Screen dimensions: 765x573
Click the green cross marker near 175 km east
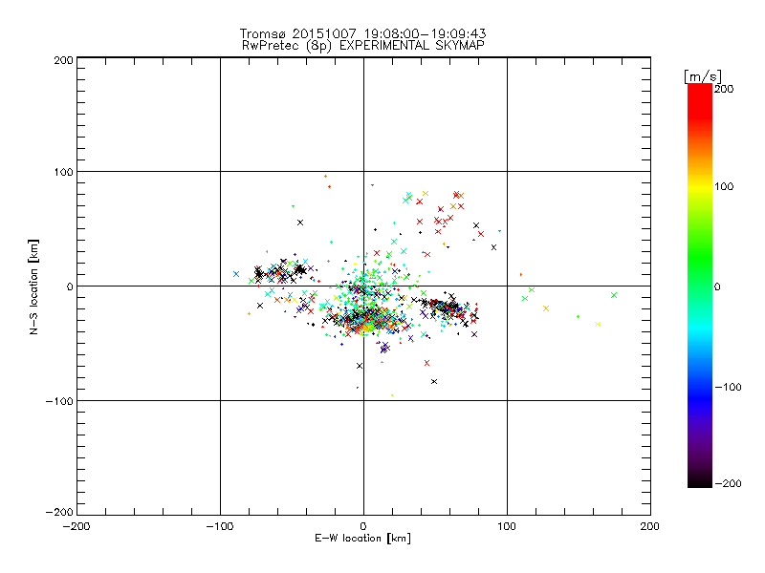[x=614, y=295]
